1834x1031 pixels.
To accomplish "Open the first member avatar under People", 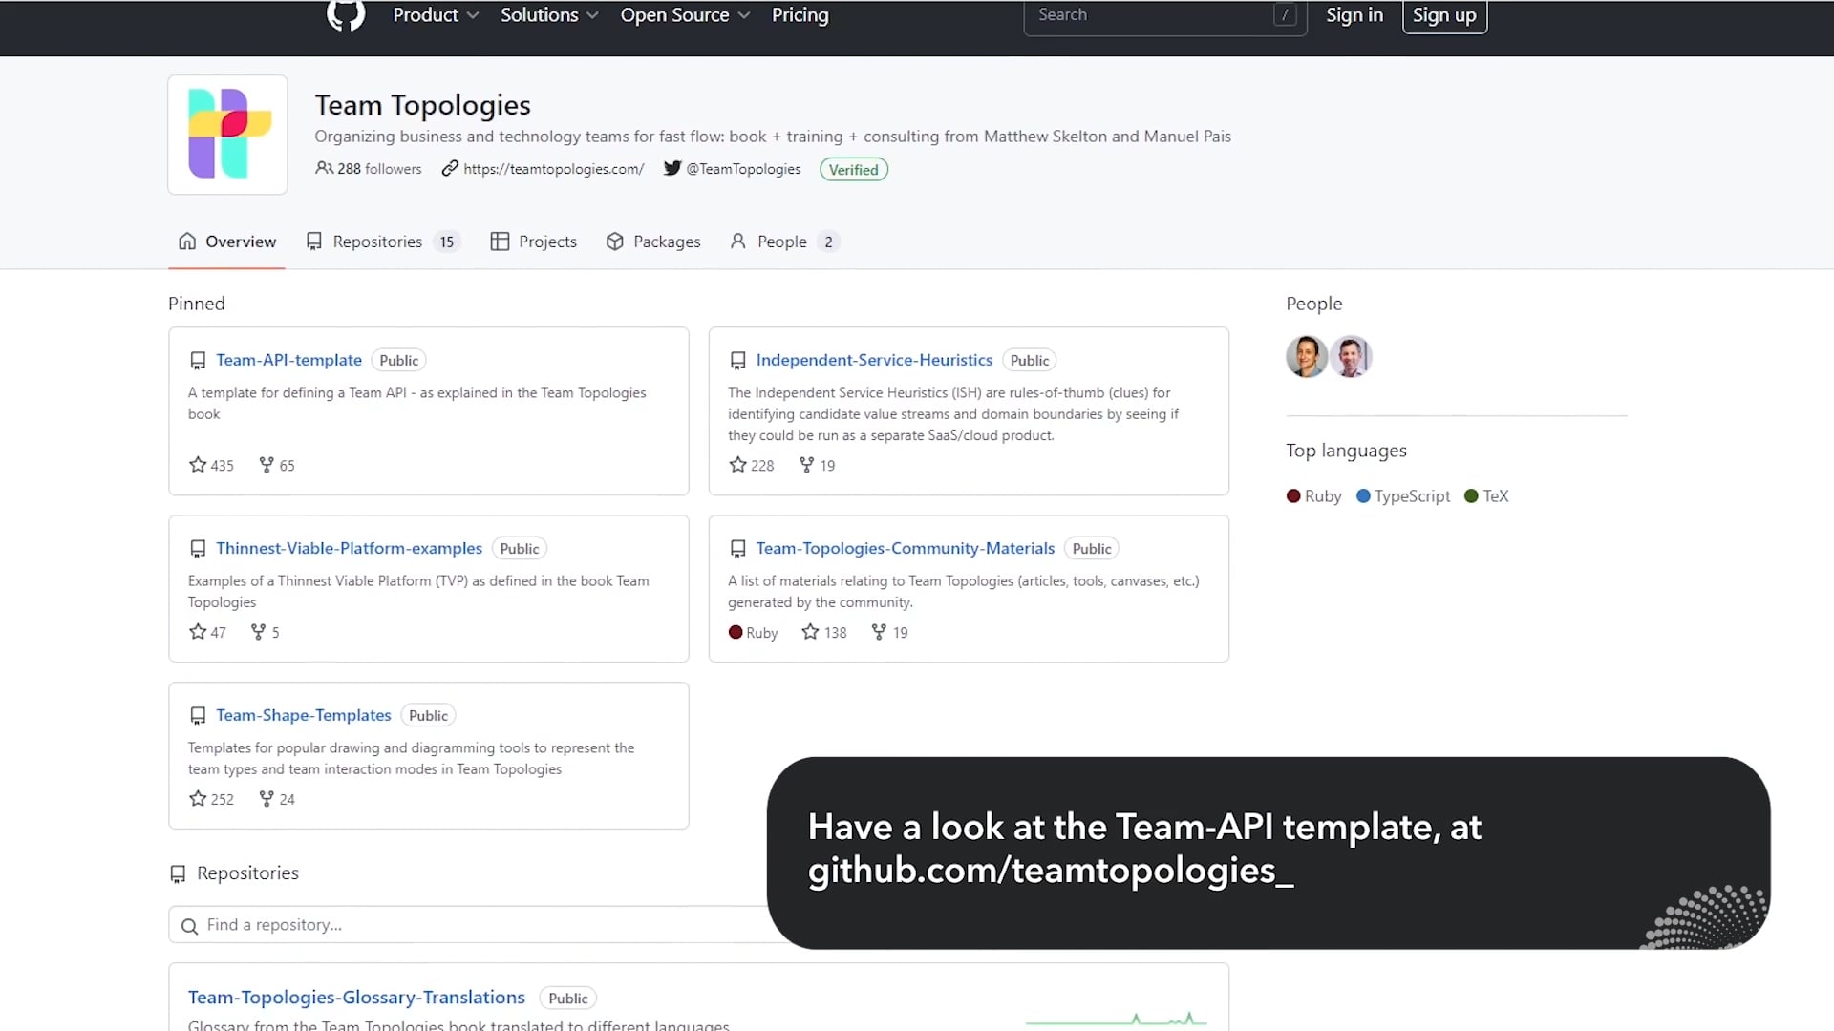I will [x=1306, y=357].
